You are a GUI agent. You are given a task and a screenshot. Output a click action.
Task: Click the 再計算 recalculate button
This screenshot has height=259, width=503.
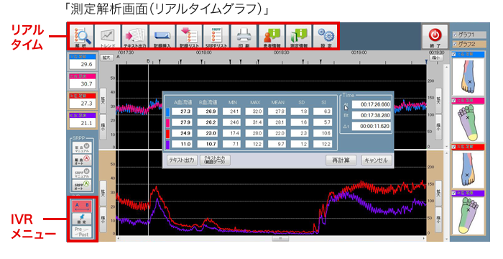(341, 160)
